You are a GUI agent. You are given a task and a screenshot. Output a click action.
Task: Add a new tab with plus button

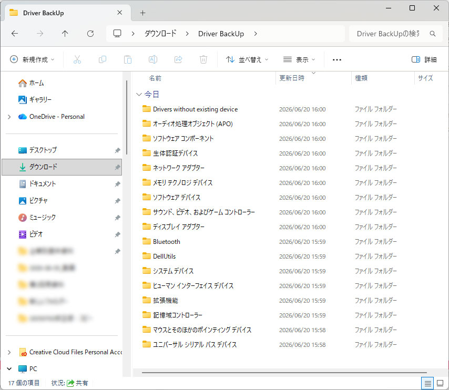click(x=142, y=13)
